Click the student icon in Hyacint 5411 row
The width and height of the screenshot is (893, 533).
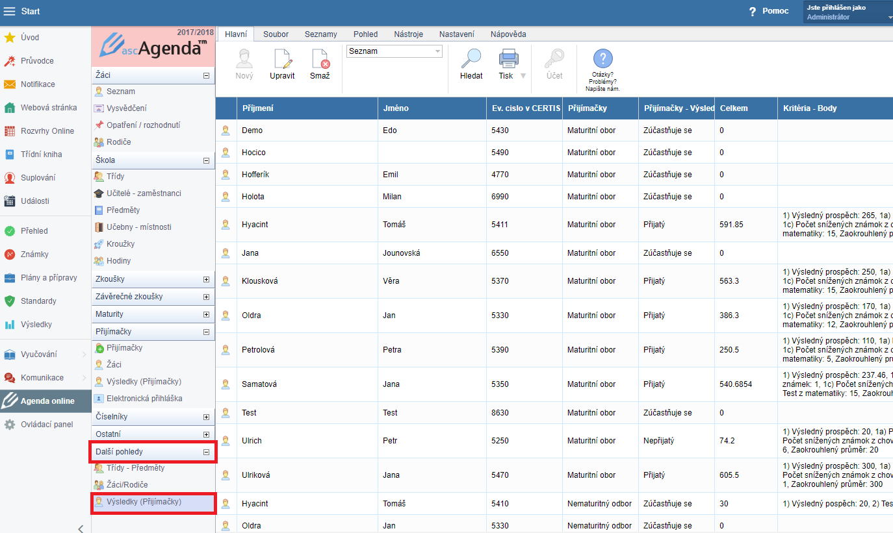(x=226, y=225)
